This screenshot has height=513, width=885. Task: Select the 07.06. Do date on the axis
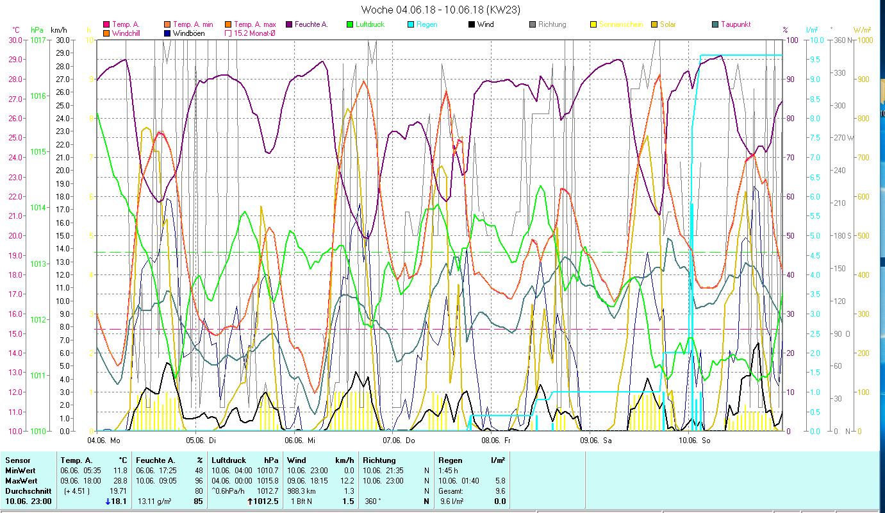[399, 441]
